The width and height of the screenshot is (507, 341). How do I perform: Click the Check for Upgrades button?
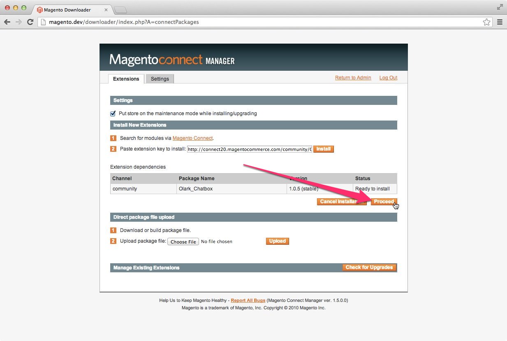click(369, 267)
